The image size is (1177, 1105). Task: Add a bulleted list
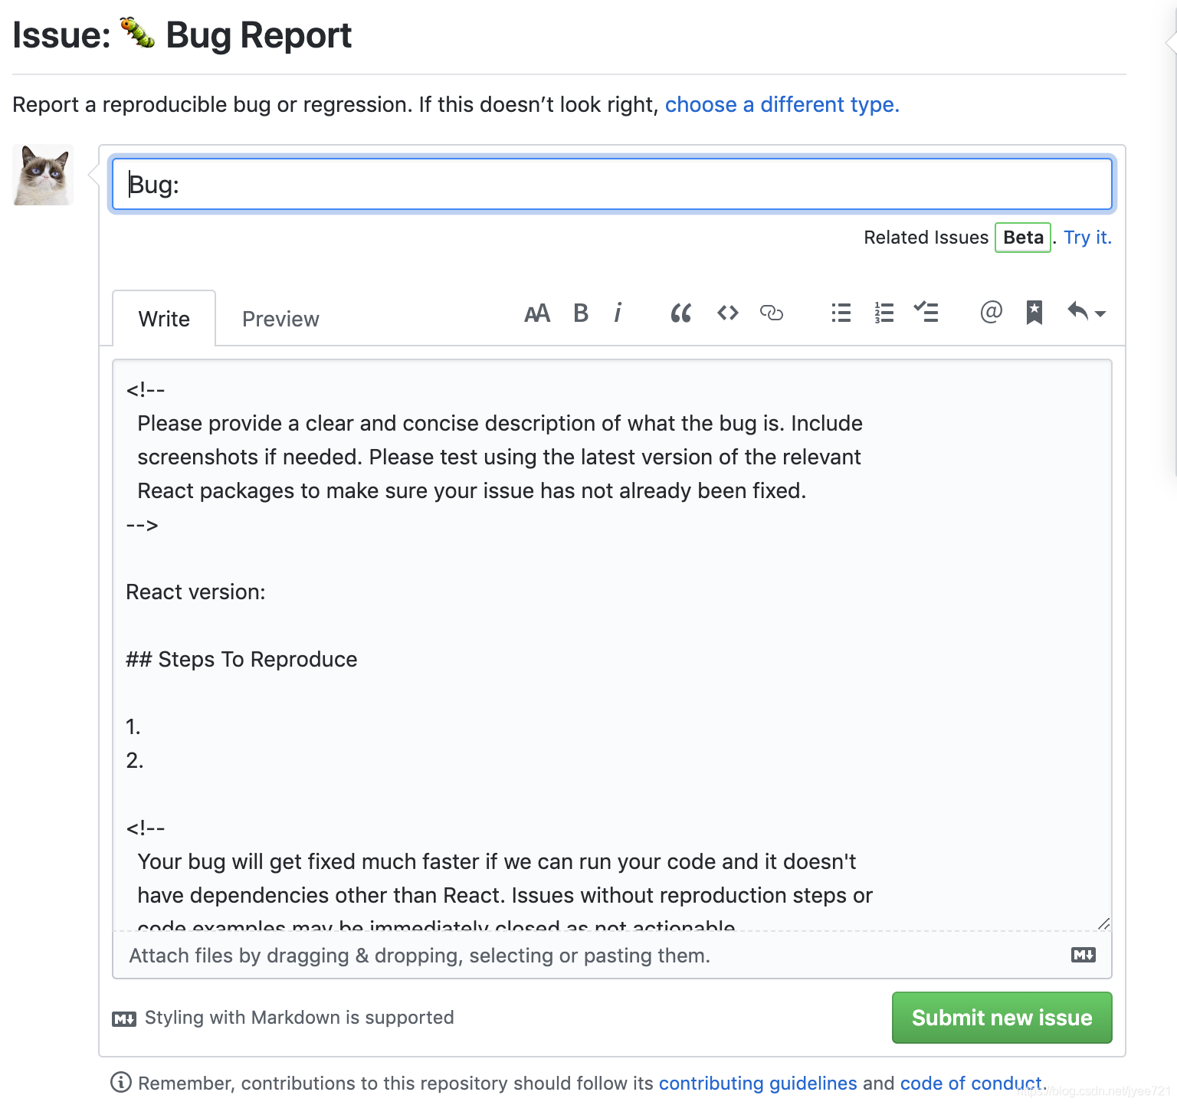pos(841,313)
